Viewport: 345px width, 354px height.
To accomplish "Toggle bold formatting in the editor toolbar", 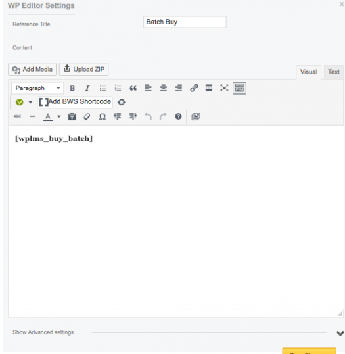I will (x=72, y=88).
